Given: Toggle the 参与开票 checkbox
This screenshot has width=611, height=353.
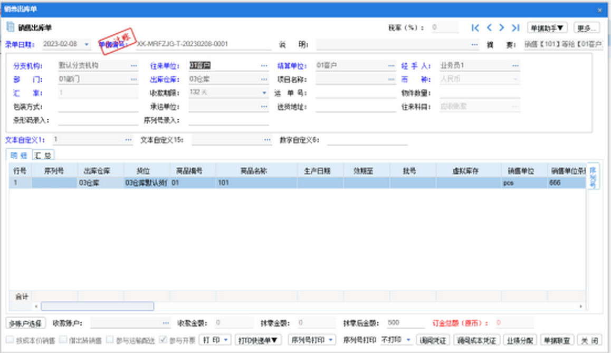Looking at the screenshot, I should pos(164,340).
